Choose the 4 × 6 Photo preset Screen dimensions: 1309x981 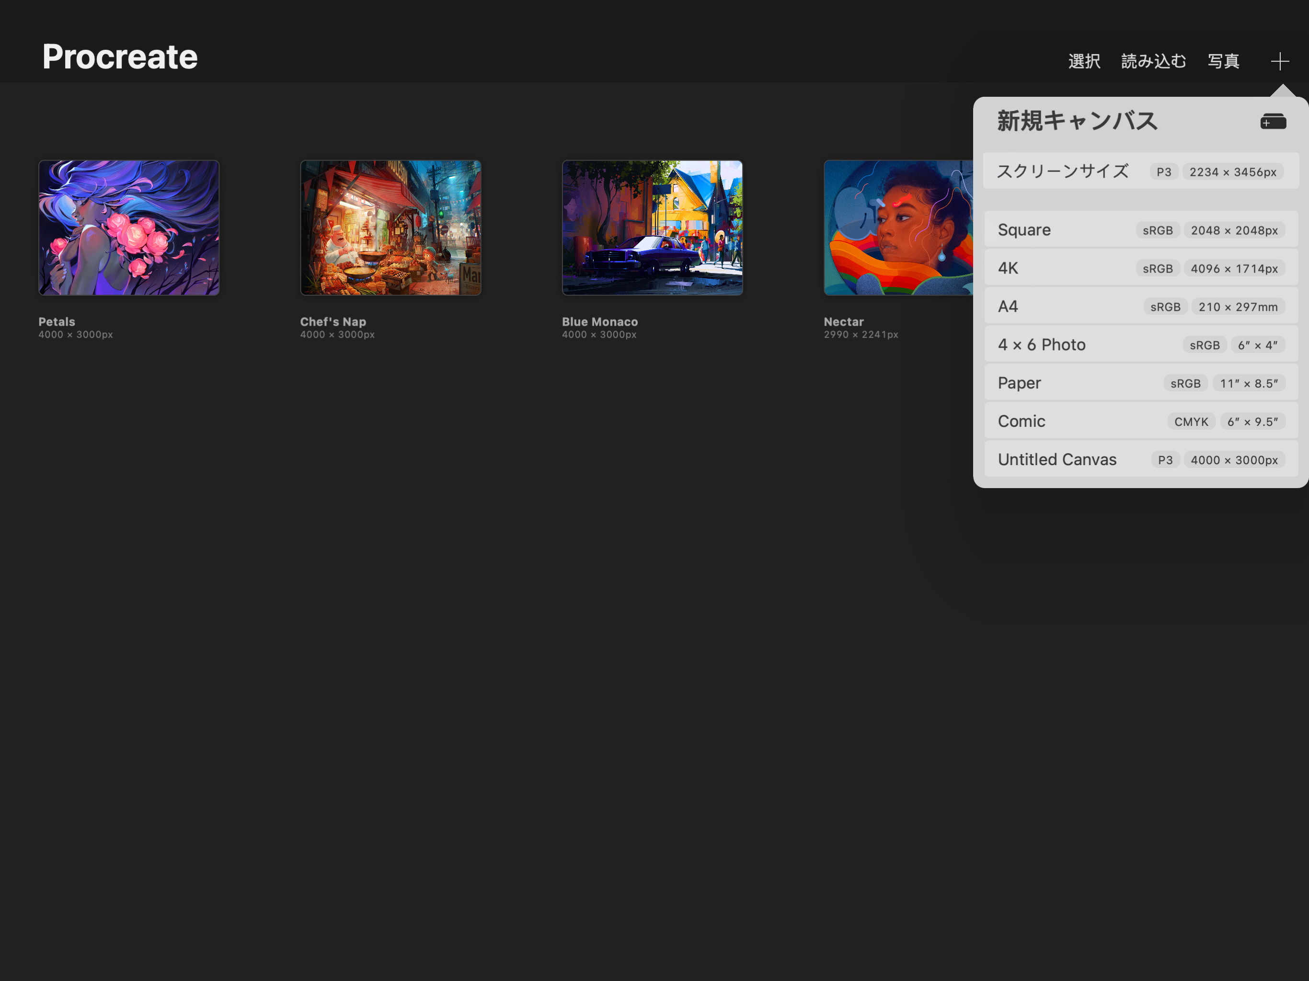click(x=1140, y=344)
